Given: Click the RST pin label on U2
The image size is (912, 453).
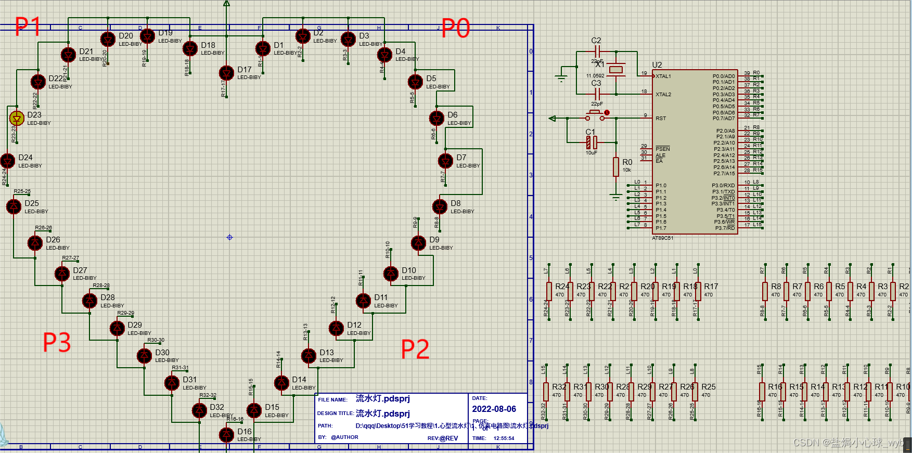Looking at the screenshot, I should [661, 119].
